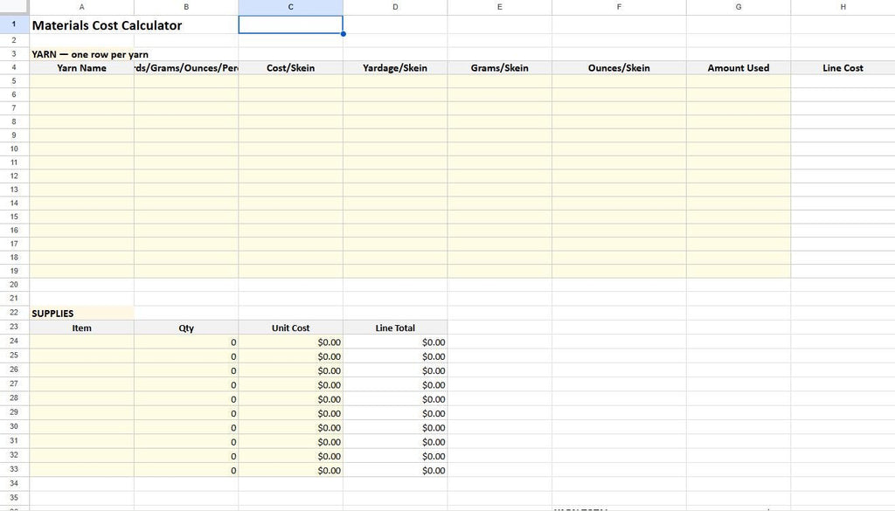Click the Yarn Name input cell in row 5
The height and width of the screenshot is (511, 895).
(81, 81)
